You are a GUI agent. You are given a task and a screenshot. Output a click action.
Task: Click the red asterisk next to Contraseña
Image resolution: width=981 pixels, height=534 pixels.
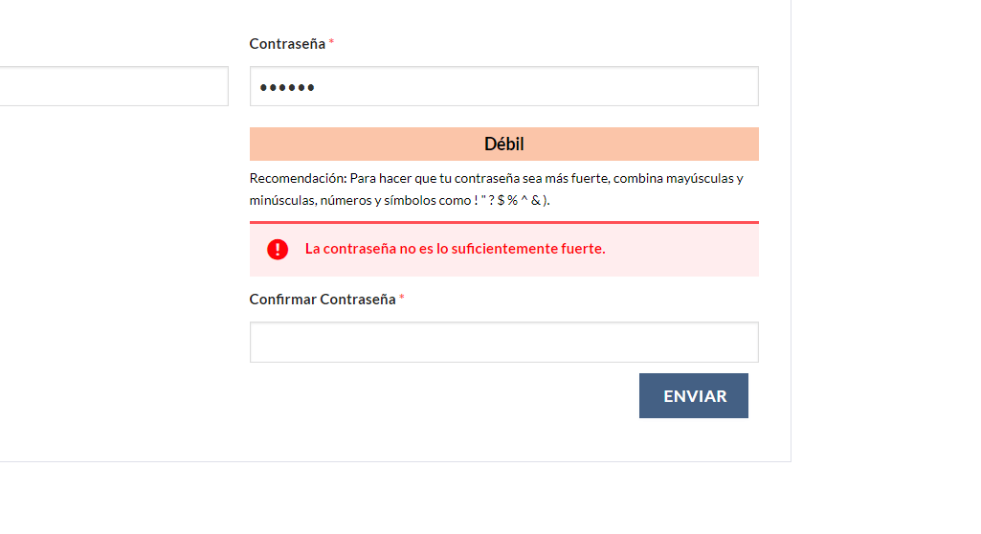pos(331,42)
